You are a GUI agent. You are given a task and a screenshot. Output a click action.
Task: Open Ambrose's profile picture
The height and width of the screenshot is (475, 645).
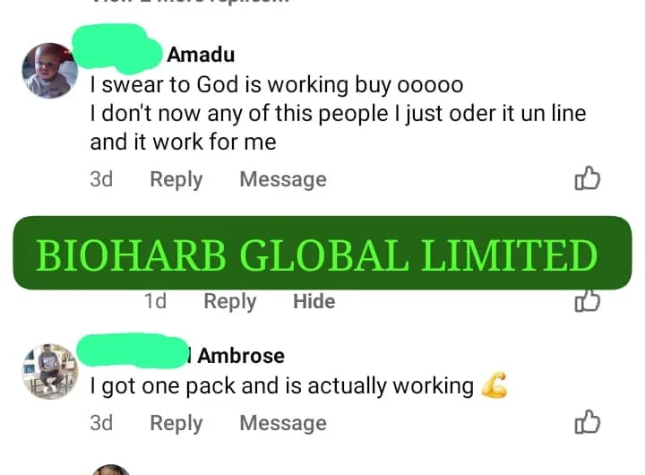coord(50,371)
